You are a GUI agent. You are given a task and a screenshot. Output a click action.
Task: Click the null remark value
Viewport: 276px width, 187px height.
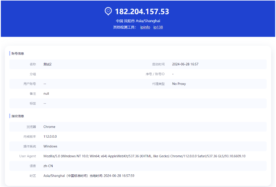click(46, 93)
